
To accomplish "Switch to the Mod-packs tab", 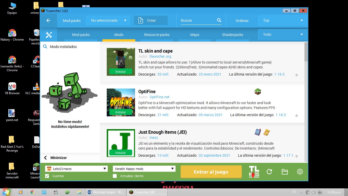I will [81, 35].
